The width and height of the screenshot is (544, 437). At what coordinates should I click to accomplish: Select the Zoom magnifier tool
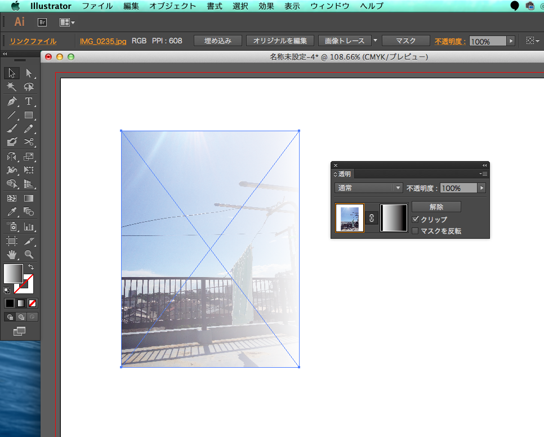[29, 254]
